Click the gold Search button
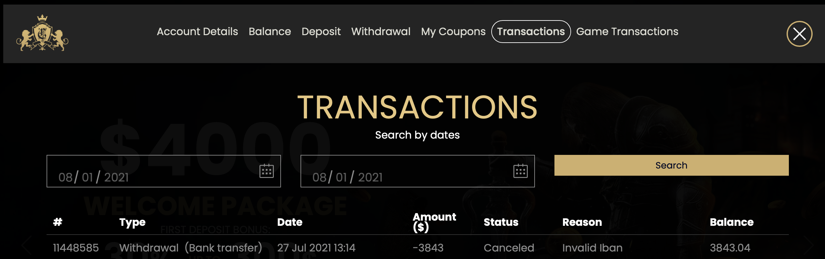The image size is (825, 259). coord(671,165)
